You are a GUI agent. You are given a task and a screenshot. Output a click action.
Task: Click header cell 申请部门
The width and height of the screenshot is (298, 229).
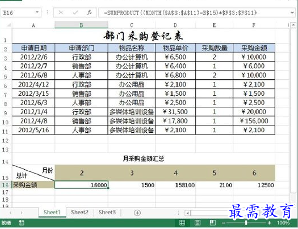pyautogui.click(x=81, y=48)
